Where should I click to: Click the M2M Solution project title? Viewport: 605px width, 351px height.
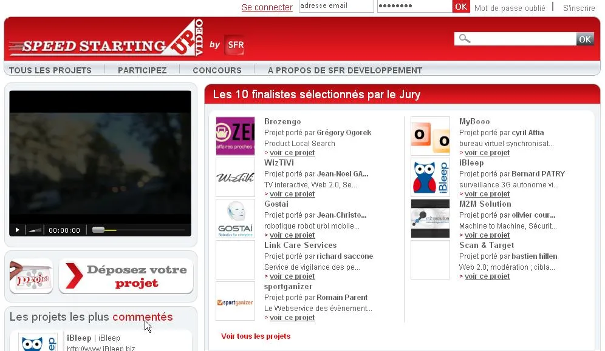coord(485,204)
